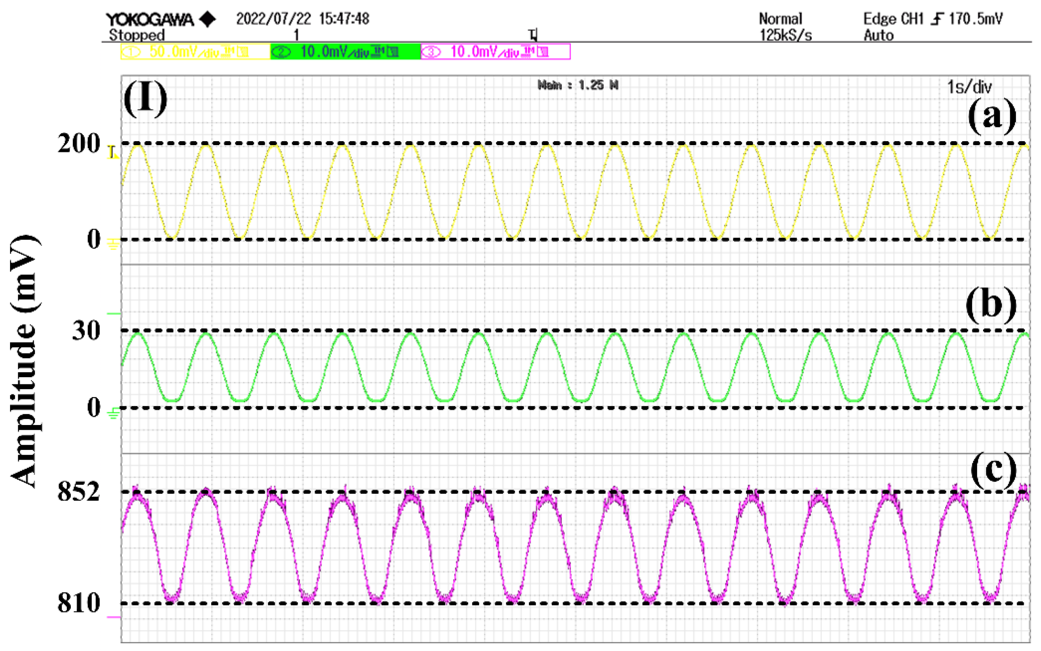Click the circled 1 channel number icon
This screenshot has width=1041, height=651.
pyautogui.click(x=131, y=52)
